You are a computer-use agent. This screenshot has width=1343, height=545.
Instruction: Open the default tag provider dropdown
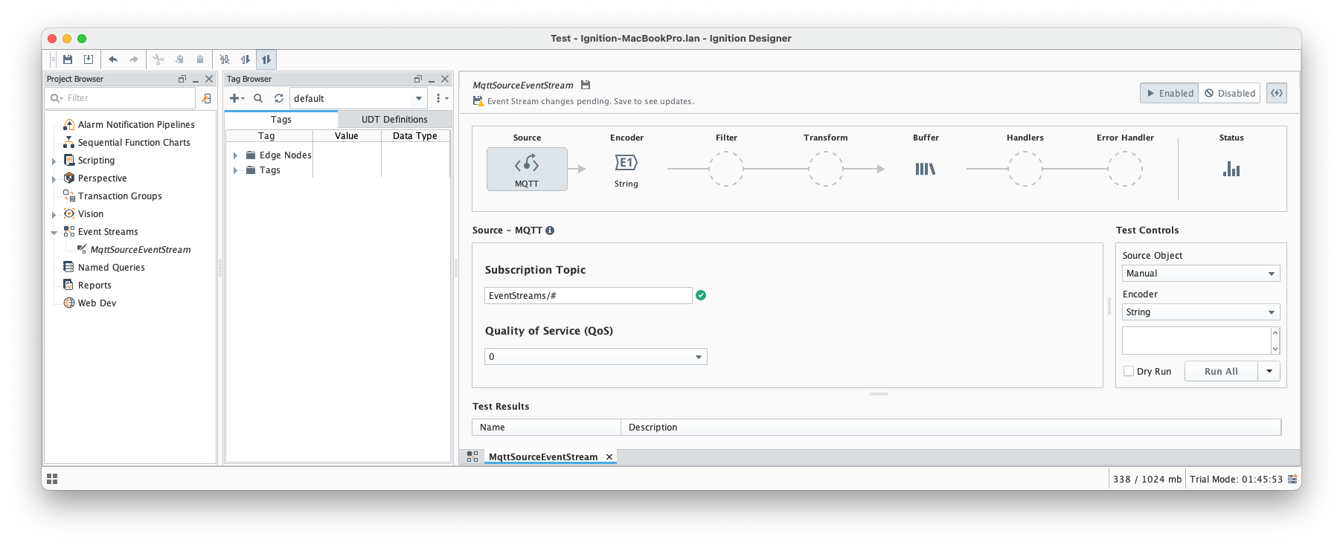click(359, 98)
